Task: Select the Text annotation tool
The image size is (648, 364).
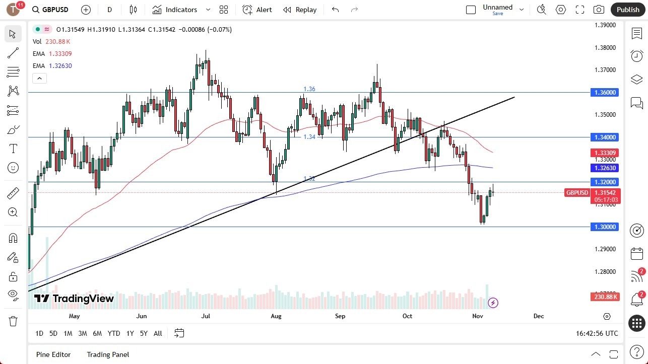Action: coord(13,148)
